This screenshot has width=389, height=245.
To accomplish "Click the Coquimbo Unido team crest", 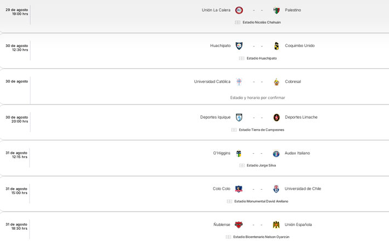I will tap(276, 46).
